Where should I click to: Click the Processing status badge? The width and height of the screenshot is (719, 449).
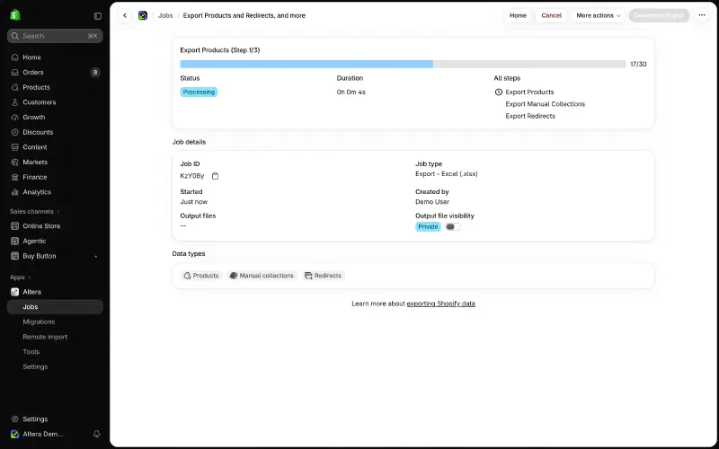[199, 92]
